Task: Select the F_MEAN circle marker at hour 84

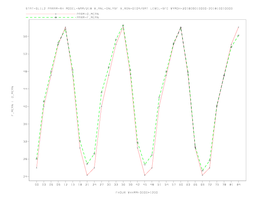Action: click(x=238, y=35)
